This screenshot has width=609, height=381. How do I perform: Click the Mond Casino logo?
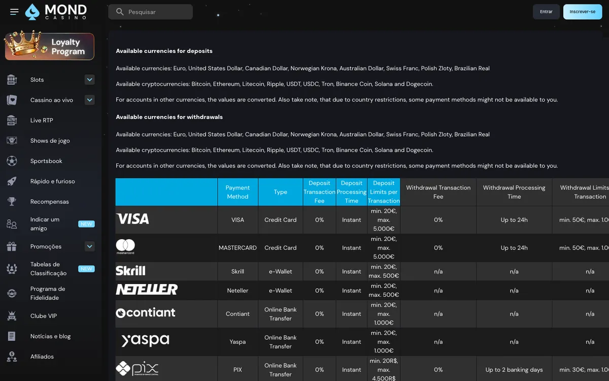pos(56,12)
